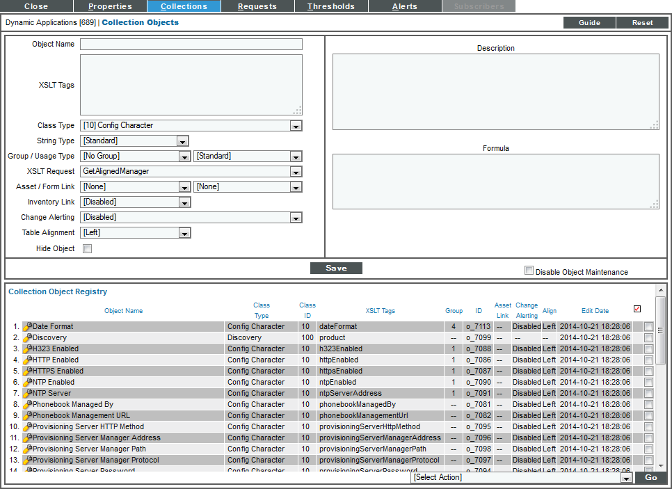Open the Class Type dropdown

296,125
